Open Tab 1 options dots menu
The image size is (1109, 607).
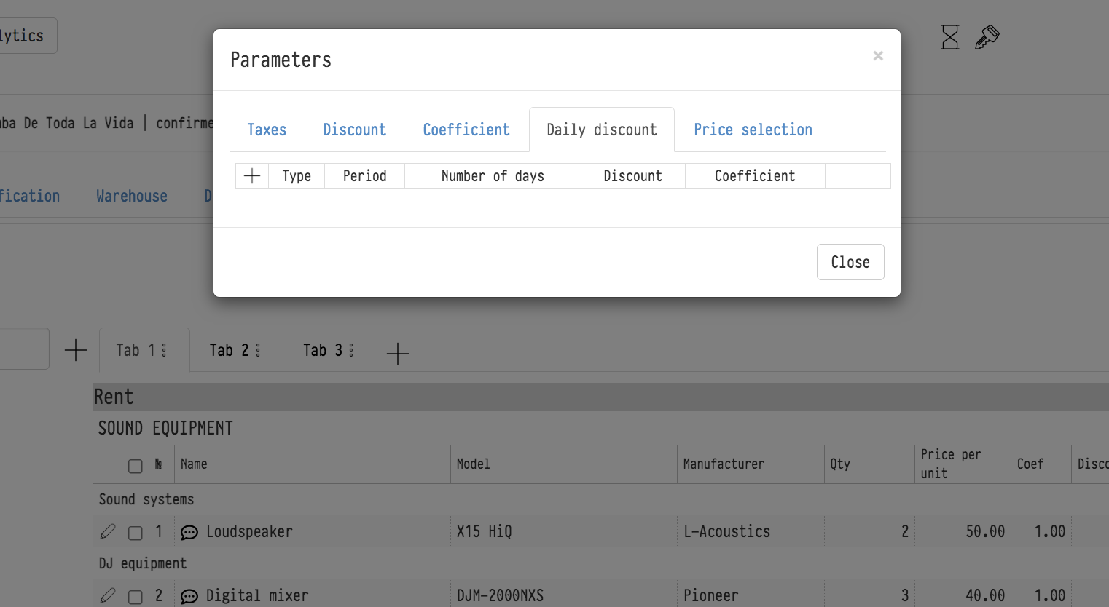pyautogui.click(x=164, y=350)
